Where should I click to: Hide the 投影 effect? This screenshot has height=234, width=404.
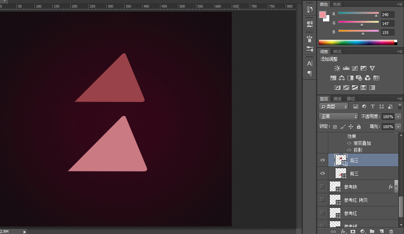point(349,150)
